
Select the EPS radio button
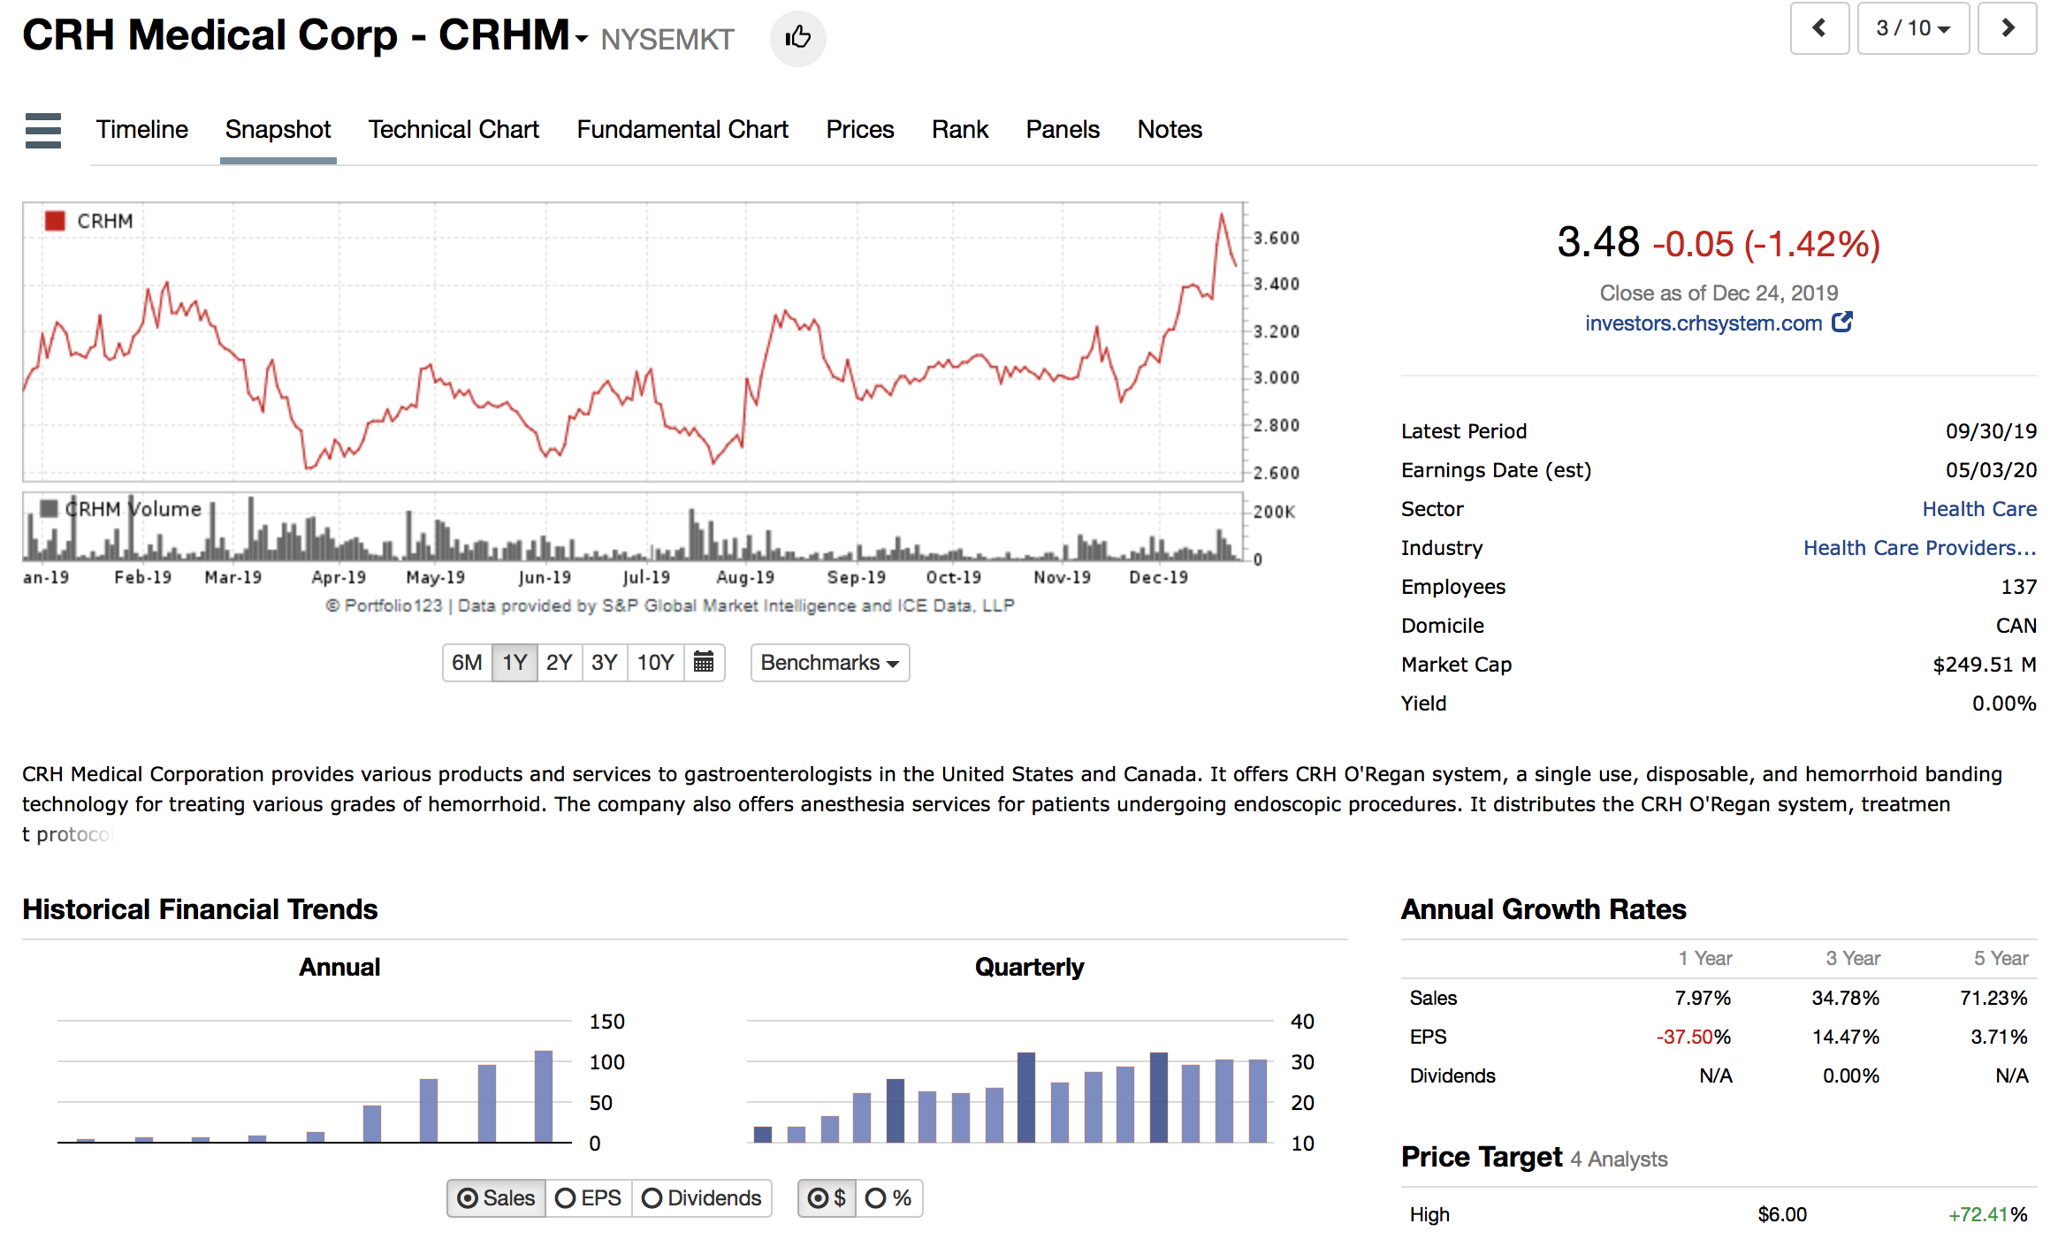click(x=566, y=1198)
